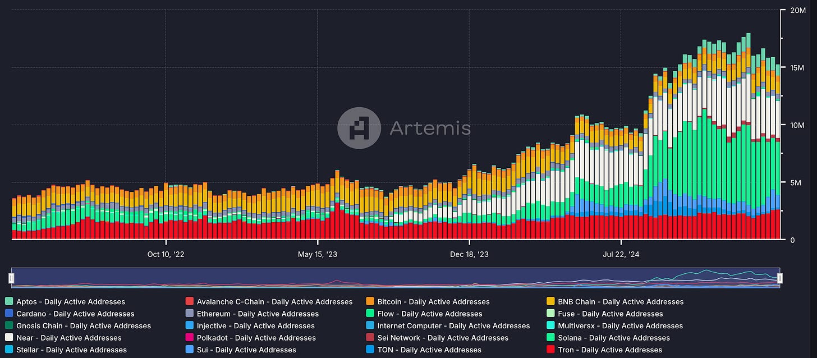The width and height of the screenshot is (817, 358).
Task: Show or hide Multiversx series
Action: coord(614,325)
